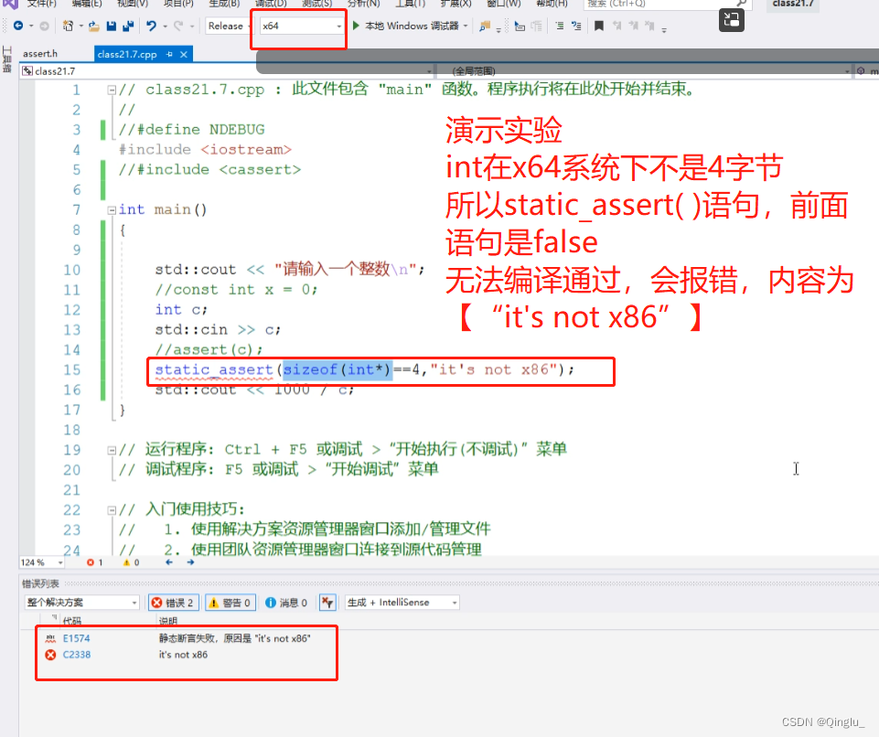Click the Undo arrow icon
The image size is (879, 737).
click(x=149, y=27)
